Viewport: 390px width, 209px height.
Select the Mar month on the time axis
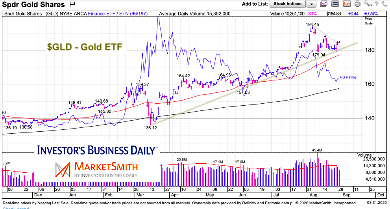tap(140, 195)
